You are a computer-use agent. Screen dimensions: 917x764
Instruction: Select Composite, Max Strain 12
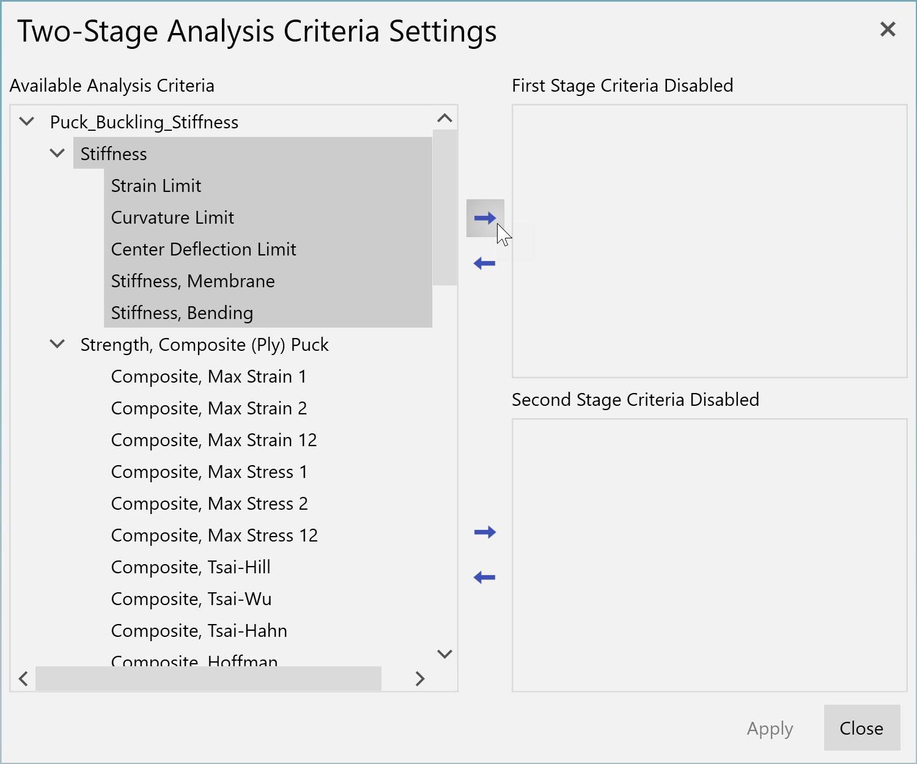tap(214, 440)
